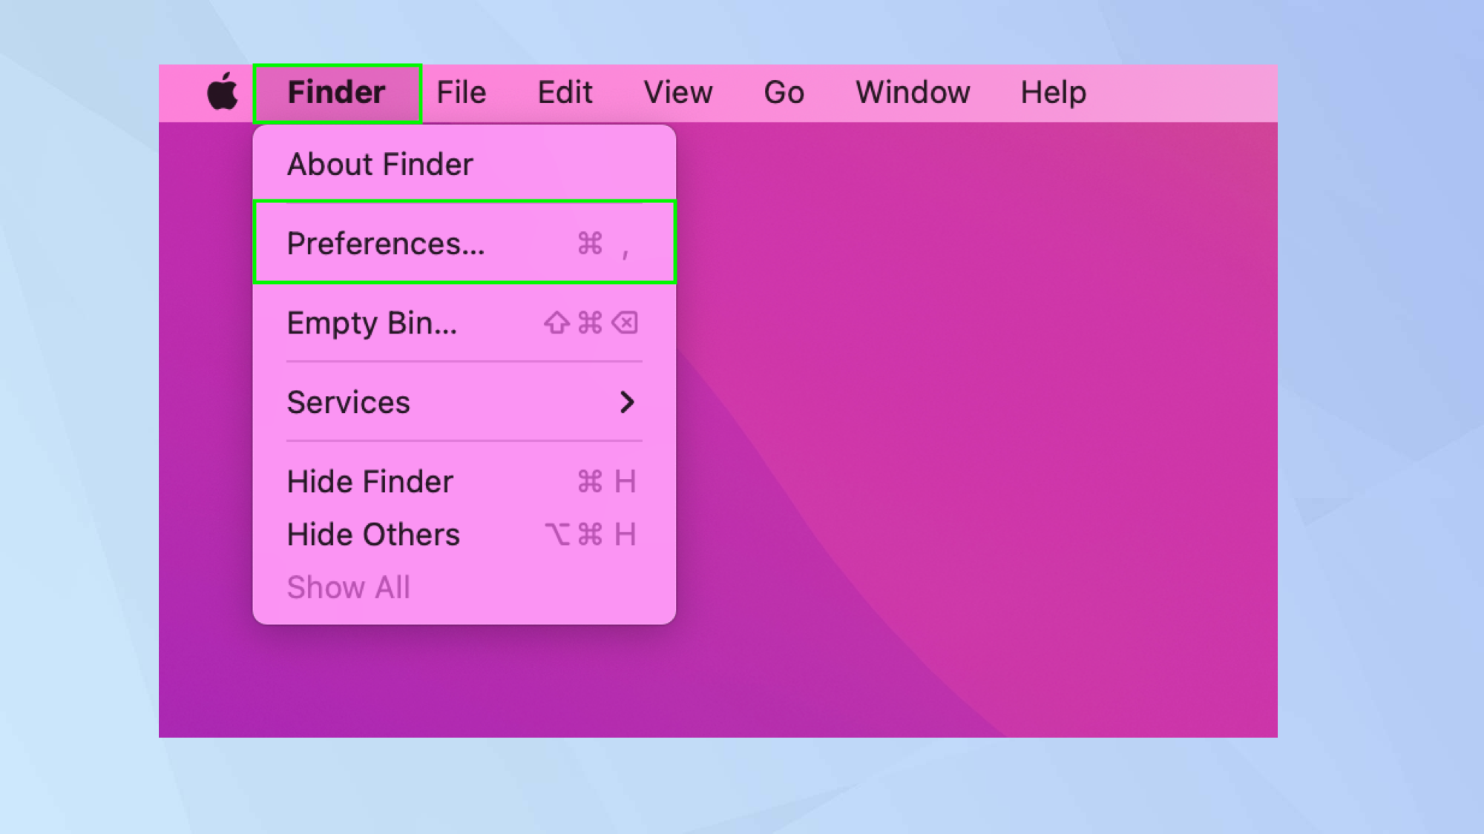The height and width of the screenshot is (834, 1484).
Task: Select Preferences from Finder menu
Action: coord(464,243)
